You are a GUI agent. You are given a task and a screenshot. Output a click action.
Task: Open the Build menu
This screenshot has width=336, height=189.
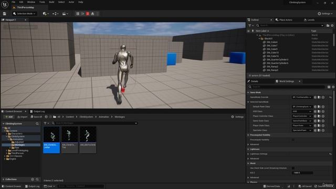point(51,2)
